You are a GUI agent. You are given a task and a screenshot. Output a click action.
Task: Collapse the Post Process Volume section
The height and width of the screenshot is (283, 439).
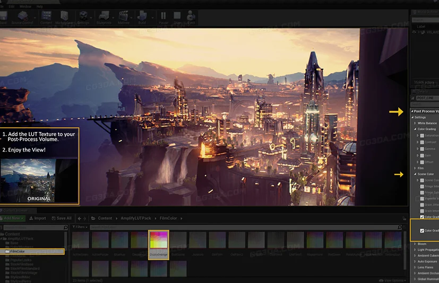point(412,111)
